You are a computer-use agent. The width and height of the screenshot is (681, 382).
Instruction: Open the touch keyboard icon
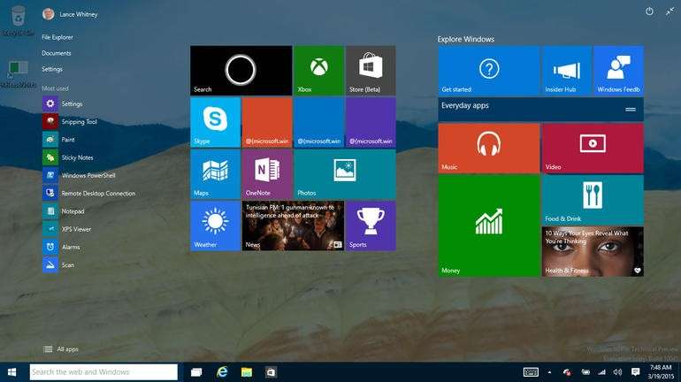(531, 372)
